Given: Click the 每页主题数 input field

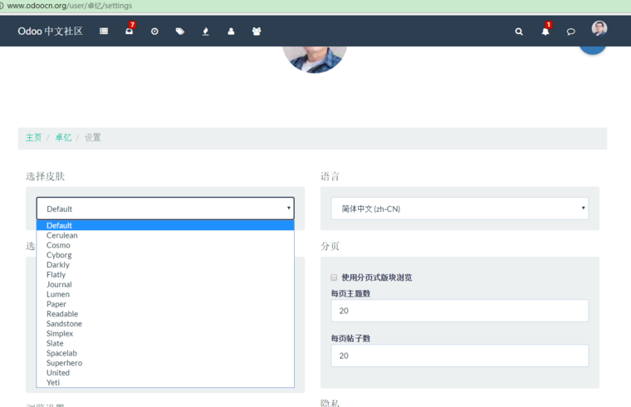Looking at the screenshot, I should tap(459, 311).
